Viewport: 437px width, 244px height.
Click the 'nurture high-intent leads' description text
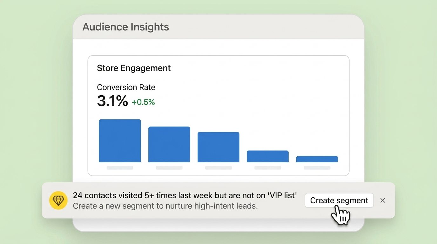click(x=165, y=206)
